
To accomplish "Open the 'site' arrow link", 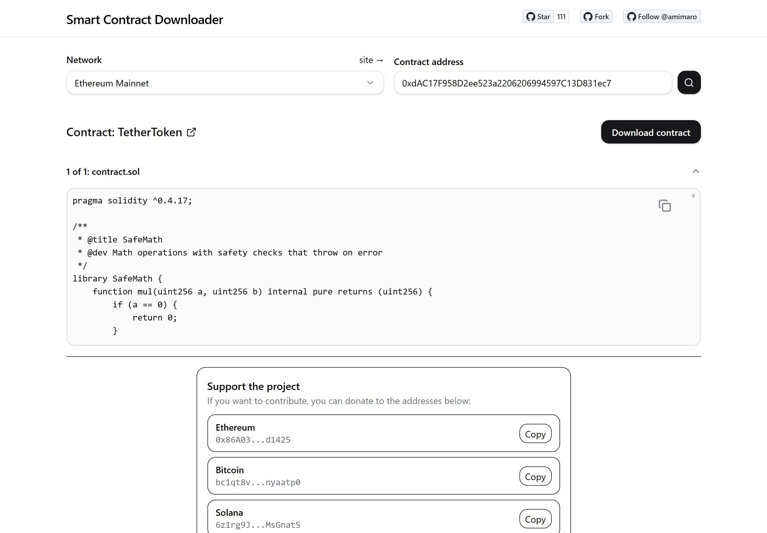I will 370,60.
